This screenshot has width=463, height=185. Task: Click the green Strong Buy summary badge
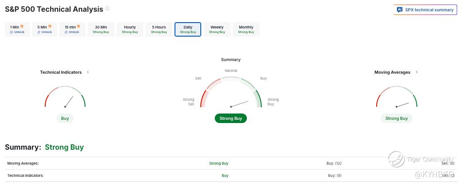231,119
